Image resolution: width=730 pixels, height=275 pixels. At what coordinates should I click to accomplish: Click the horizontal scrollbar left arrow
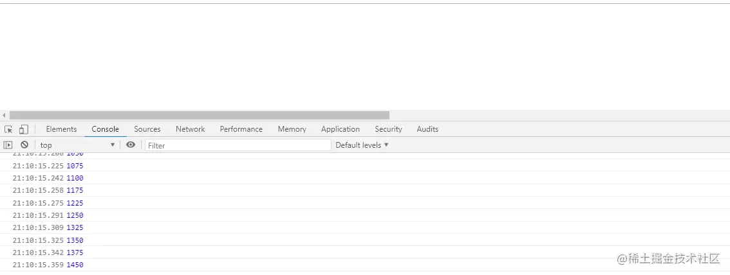4,115
